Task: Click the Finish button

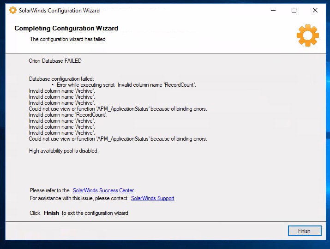Action: [305, 231]
